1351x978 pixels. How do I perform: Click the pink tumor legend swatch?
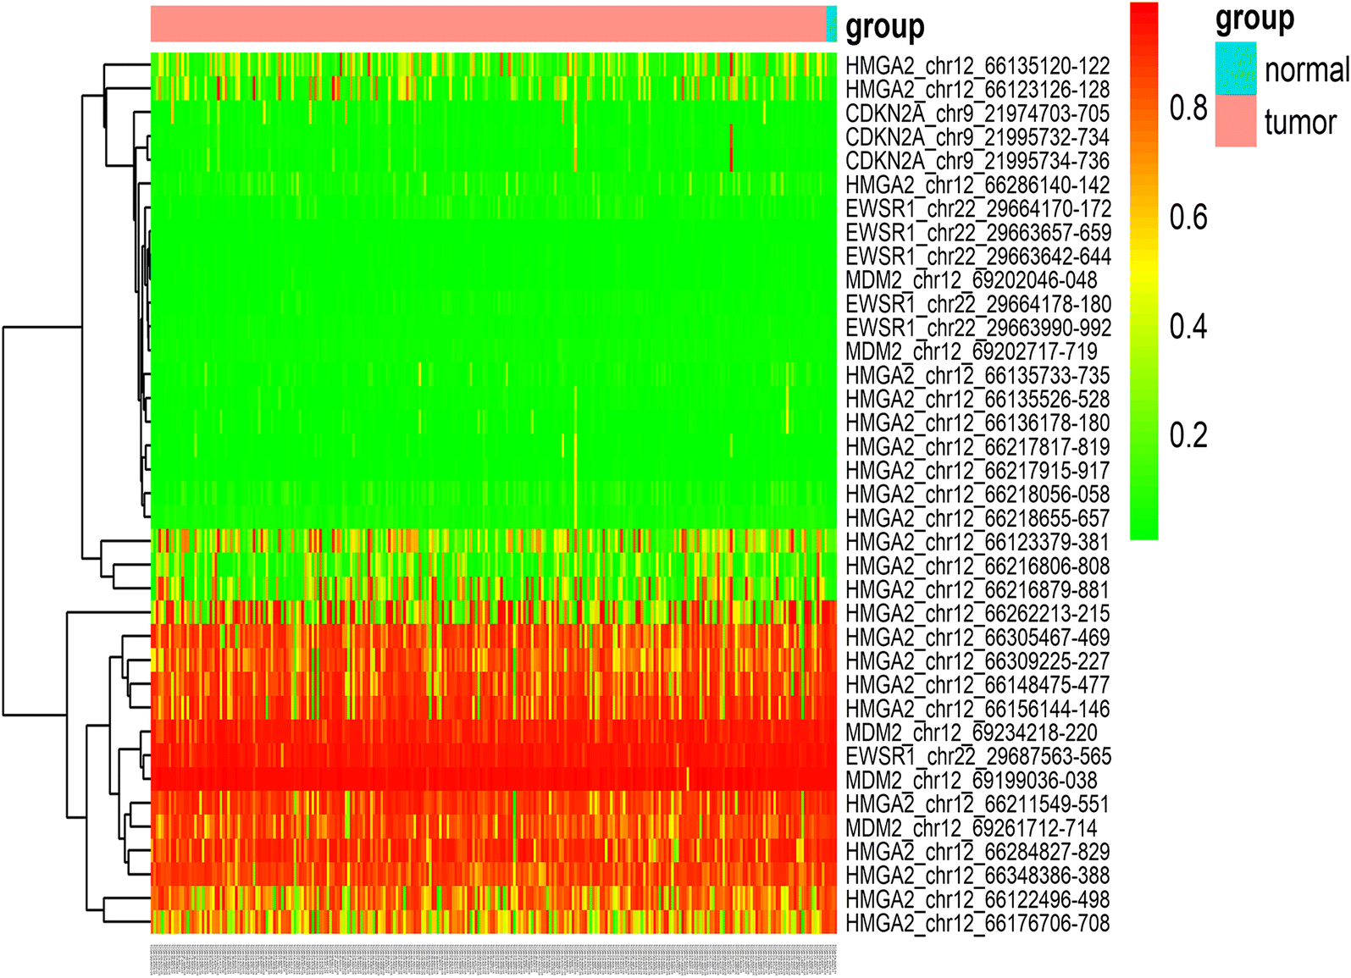[x=1236, y=120]
